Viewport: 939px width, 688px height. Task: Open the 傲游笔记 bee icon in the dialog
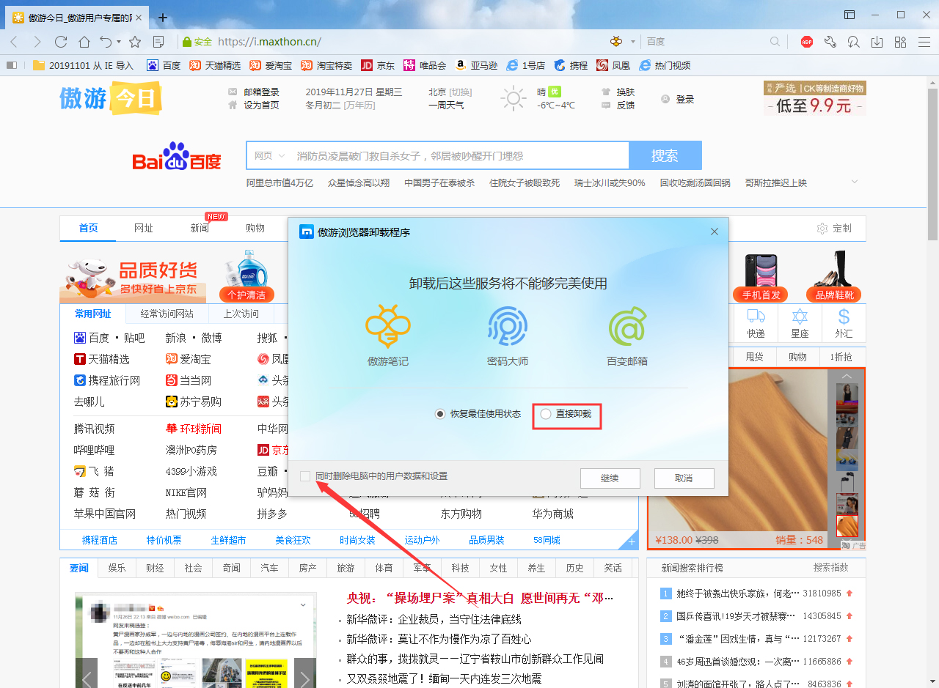tap(388, 325)
